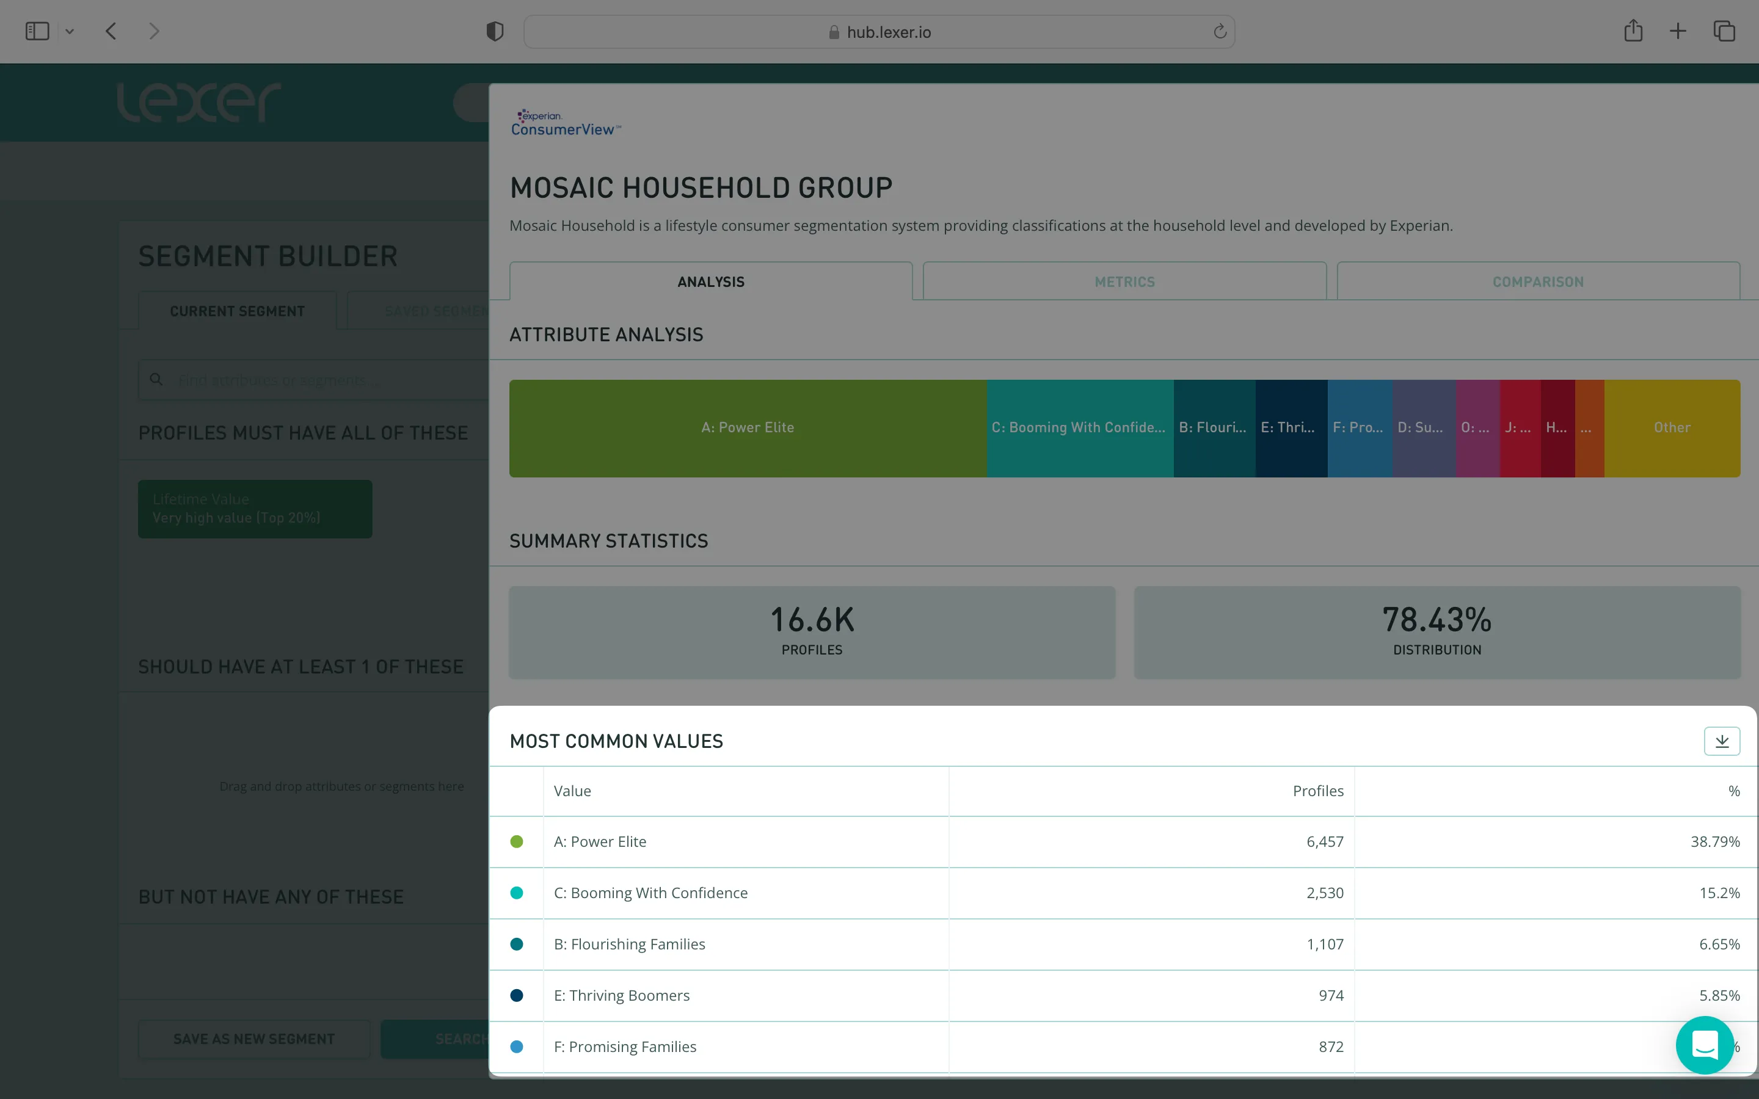This screenshot has width=1759, height=1099.
Task: Click the Safari sidebar toggle icon
Action: click(37, 31)
